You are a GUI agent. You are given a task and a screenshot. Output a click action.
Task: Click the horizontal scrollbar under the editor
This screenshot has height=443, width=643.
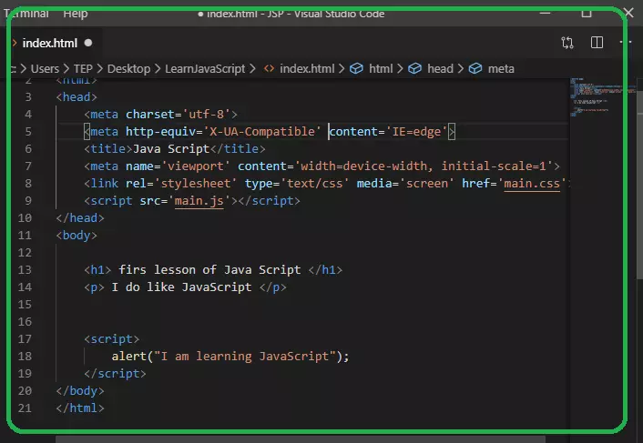coord(301,439)
